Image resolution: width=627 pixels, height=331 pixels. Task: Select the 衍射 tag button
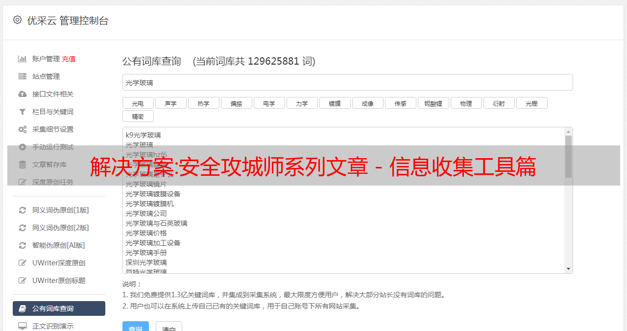tap(499, 103)
